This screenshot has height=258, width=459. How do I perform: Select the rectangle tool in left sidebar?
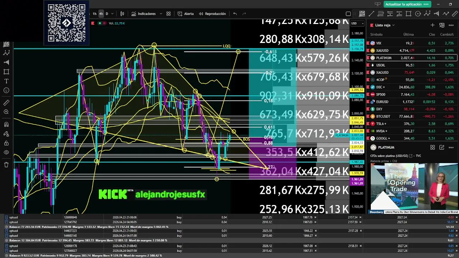(x=6, y=72)
